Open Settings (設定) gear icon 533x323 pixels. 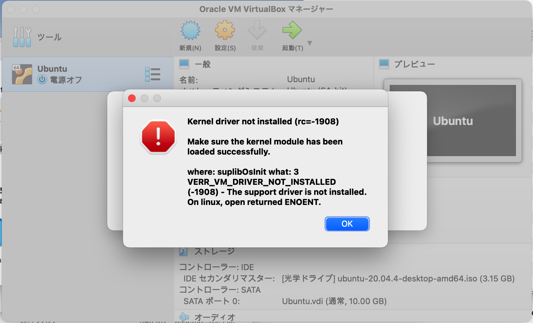pos(225,30)
